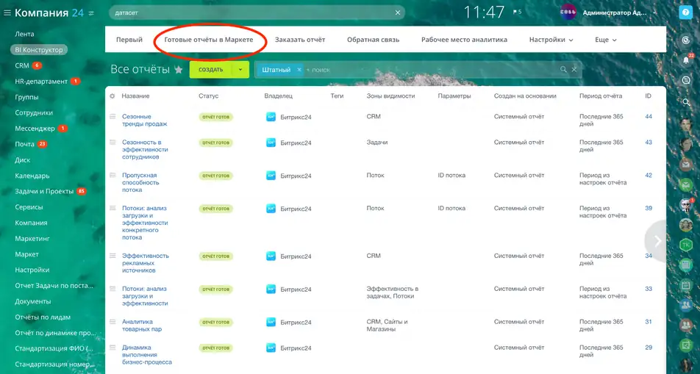Open the СОЗДАТЬ button dropdown arrow

point(240,70)
